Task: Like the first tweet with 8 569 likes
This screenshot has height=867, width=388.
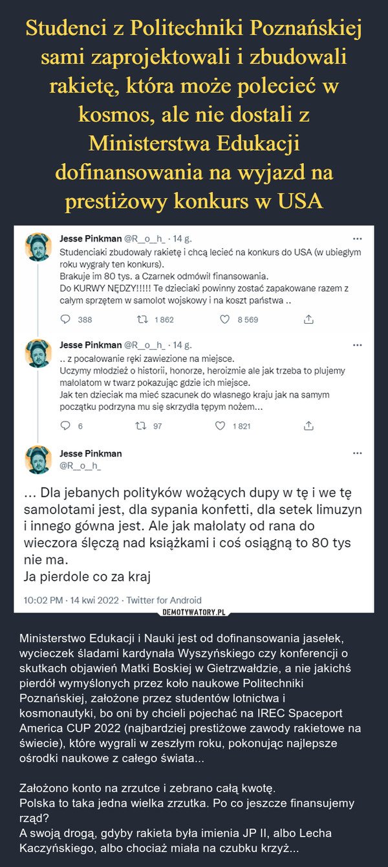Action: (226, 319)
